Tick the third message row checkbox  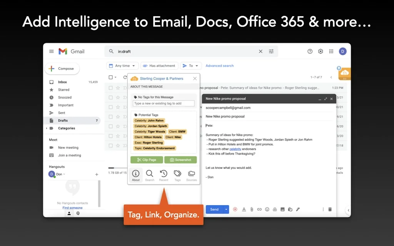[x=110, y=107]
